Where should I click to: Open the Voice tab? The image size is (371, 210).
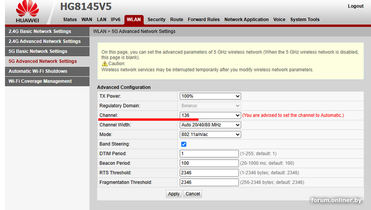(x=279, y=19)
